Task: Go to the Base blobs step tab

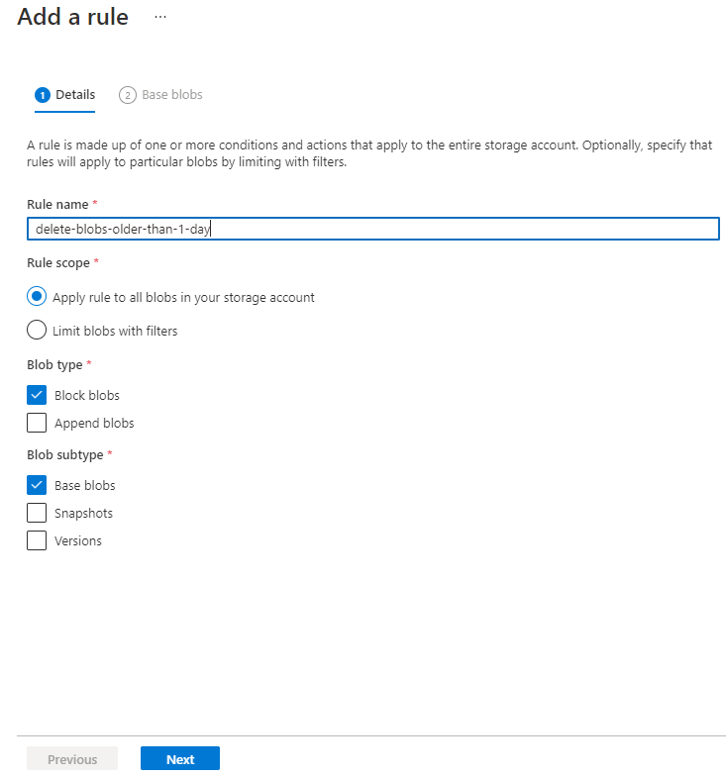Action: (160, 95)
